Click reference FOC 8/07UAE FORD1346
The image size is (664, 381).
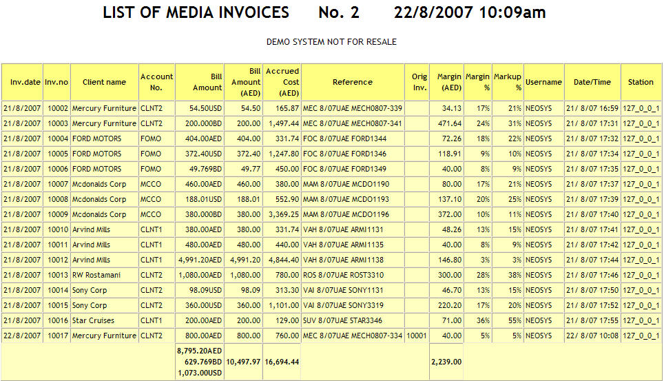pos(344,154)
